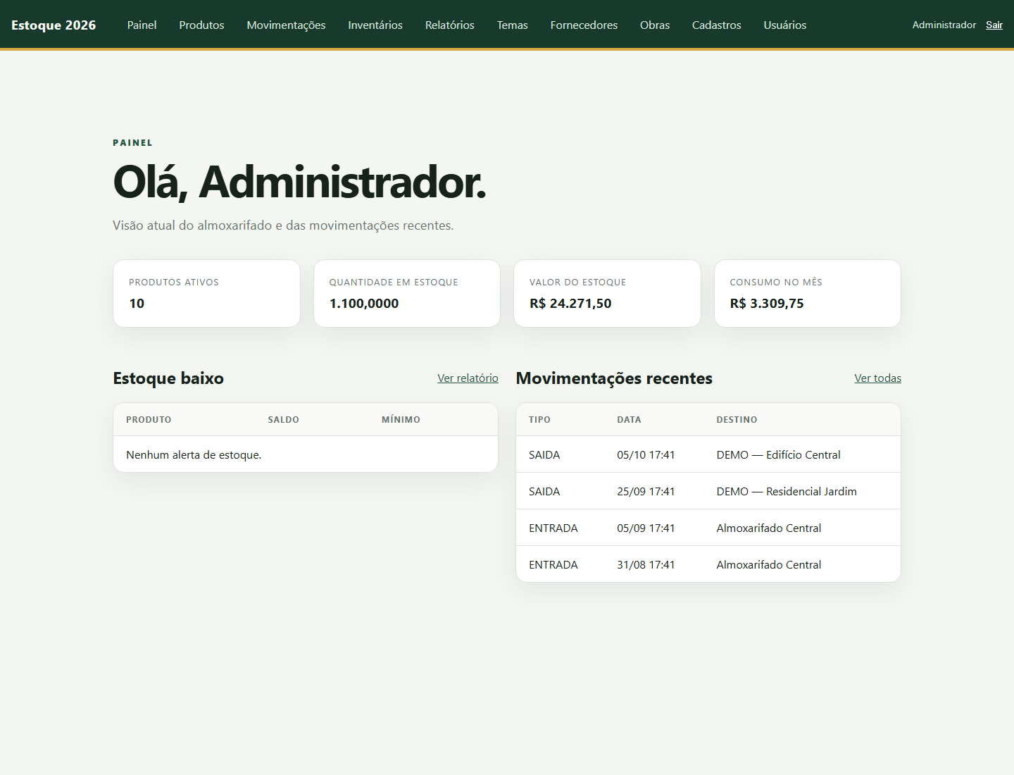Click the Administrador username in the header
The height and width of the screenshot is (775, 1014).
(x=944, y=25)
